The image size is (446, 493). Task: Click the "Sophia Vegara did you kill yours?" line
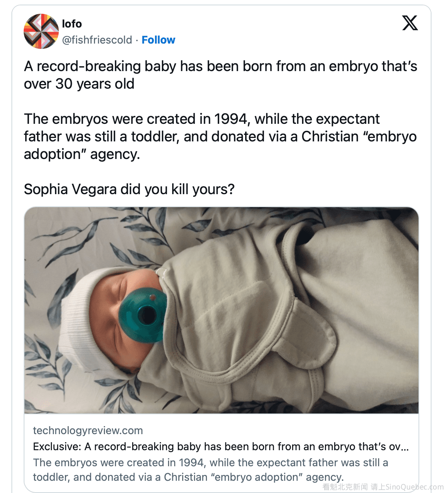(x=129, y=189)
